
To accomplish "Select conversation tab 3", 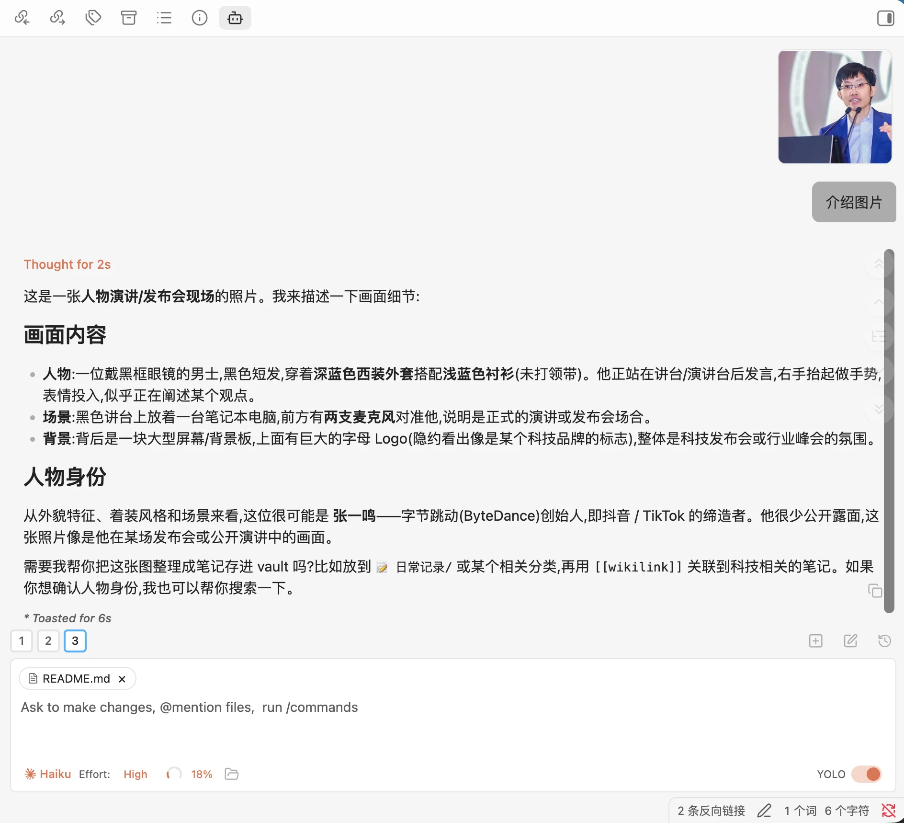I will pyautogui.click(x=75, y=641).
